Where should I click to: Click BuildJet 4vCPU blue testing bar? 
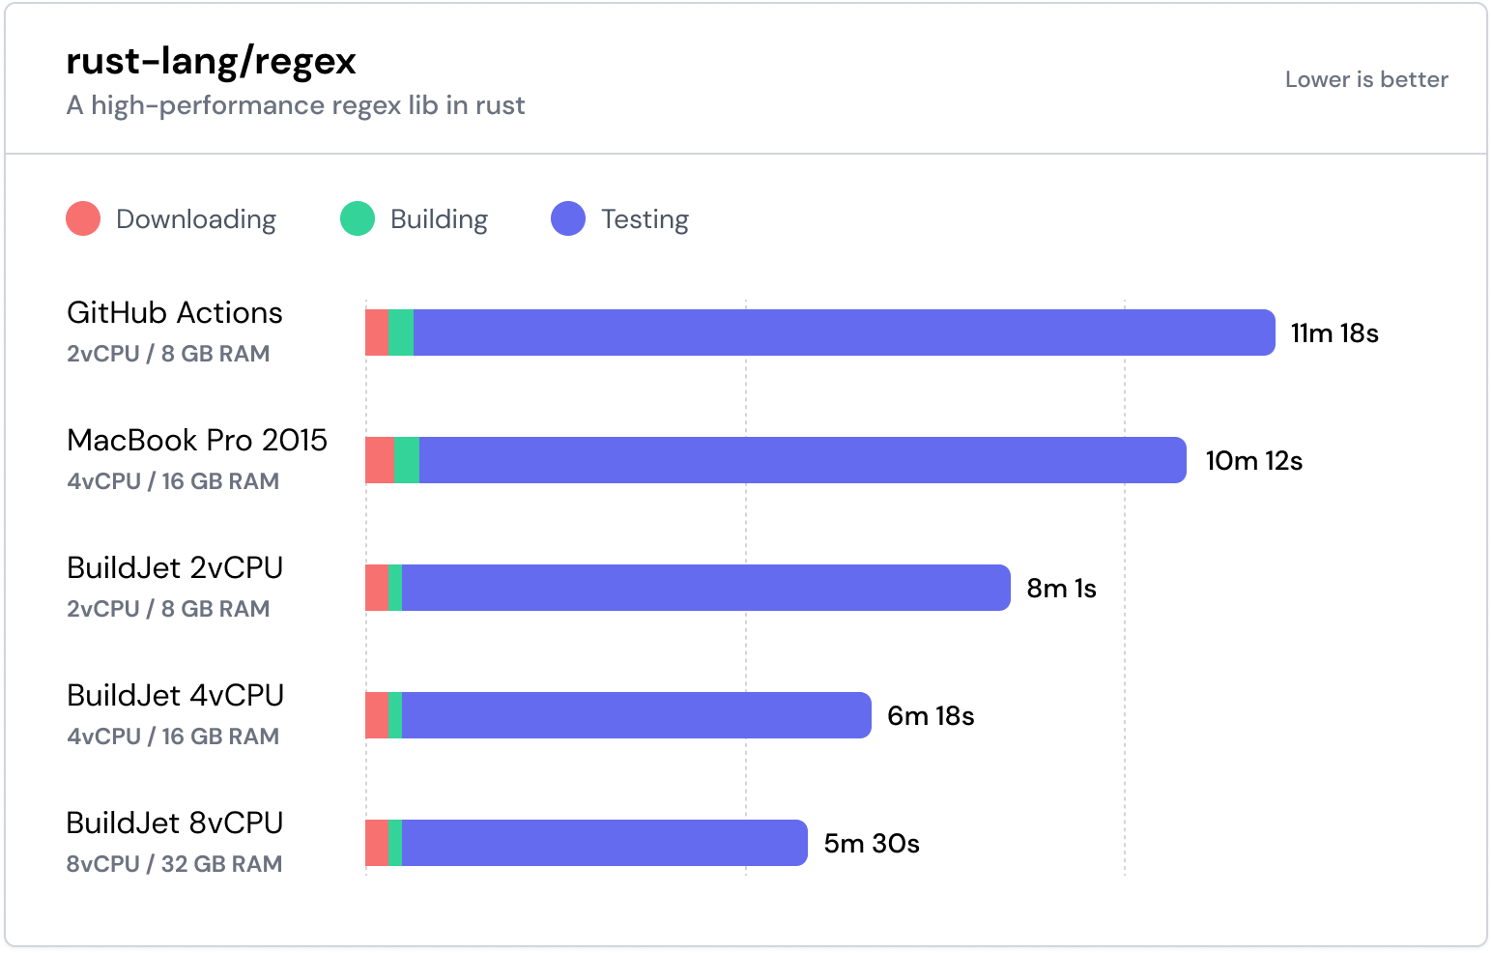pyautogui.click(x=636, y=715)
